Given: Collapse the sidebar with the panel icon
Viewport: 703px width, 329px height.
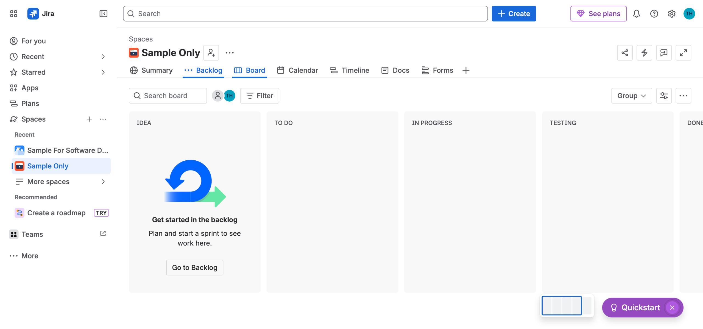Looking at the screenshot, I should 103,13.
